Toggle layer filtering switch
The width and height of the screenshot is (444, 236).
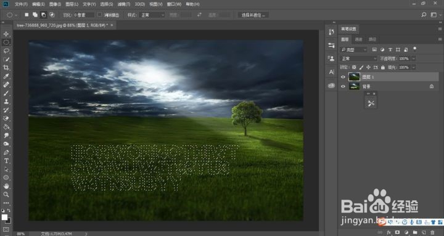pos(415,49)
